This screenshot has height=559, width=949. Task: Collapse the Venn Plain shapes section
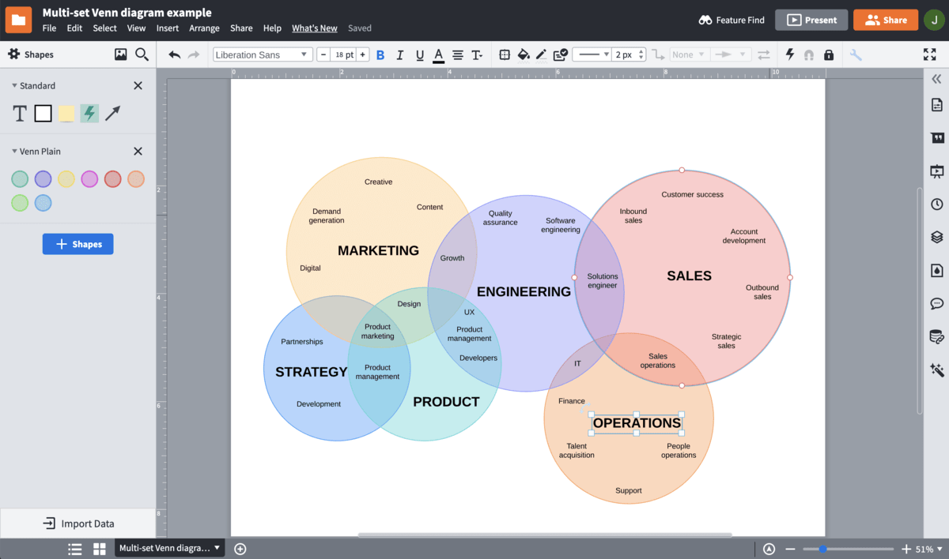pyautogui.click(x=14, y=152)
